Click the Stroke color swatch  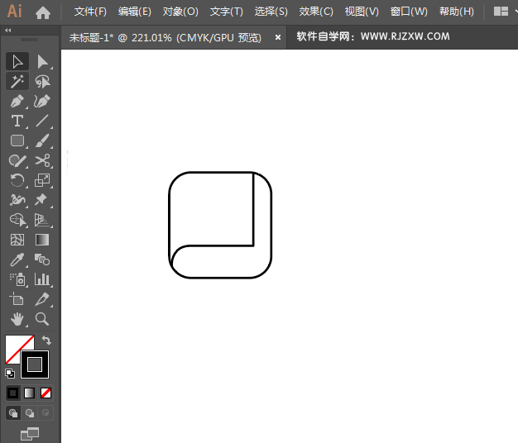coord(35,364)
